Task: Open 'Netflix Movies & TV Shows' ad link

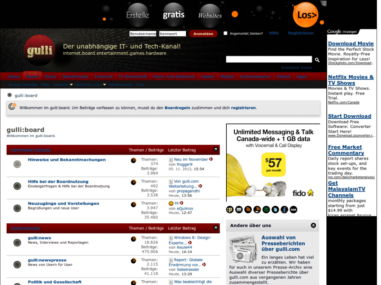Action: click(x=351, y=80)
